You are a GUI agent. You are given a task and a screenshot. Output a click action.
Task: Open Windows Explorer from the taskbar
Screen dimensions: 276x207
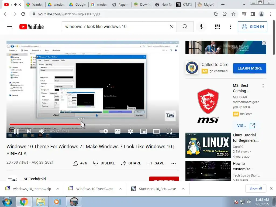(41, 202)
